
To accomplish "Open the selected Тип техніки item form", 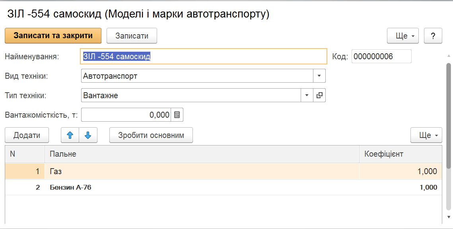I will (x=319, y=95).
